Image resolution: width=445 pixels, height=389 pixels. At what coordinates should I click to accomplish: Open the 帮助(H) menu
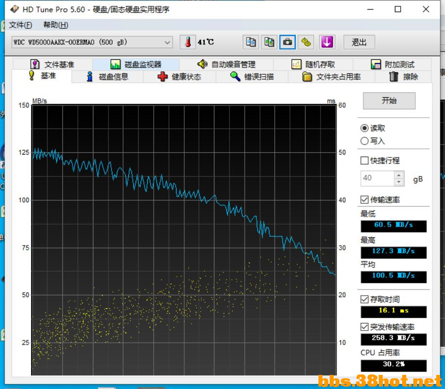(55, 25)
